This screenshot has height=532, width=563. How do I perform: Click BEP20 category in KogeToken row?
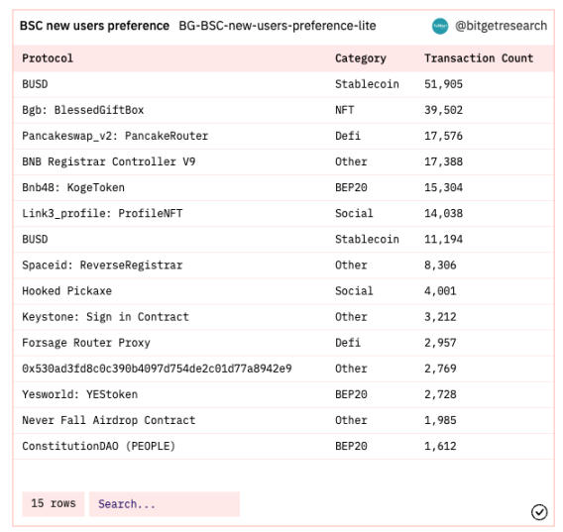(x=351, y=187)
